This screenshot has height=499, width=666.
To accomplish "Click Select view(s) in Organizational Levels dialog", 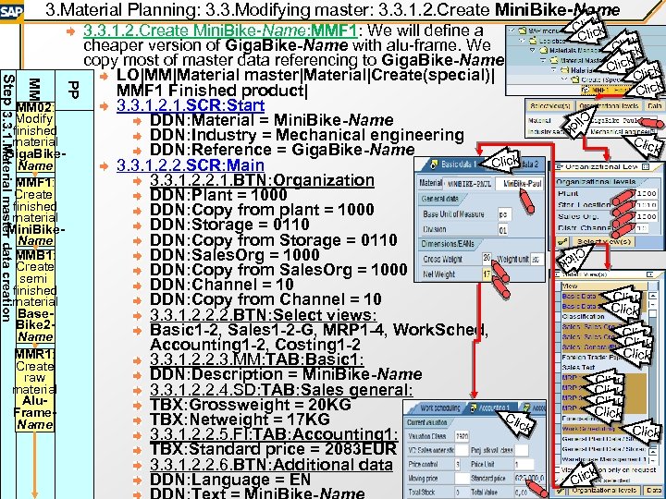I will [603, 242].
